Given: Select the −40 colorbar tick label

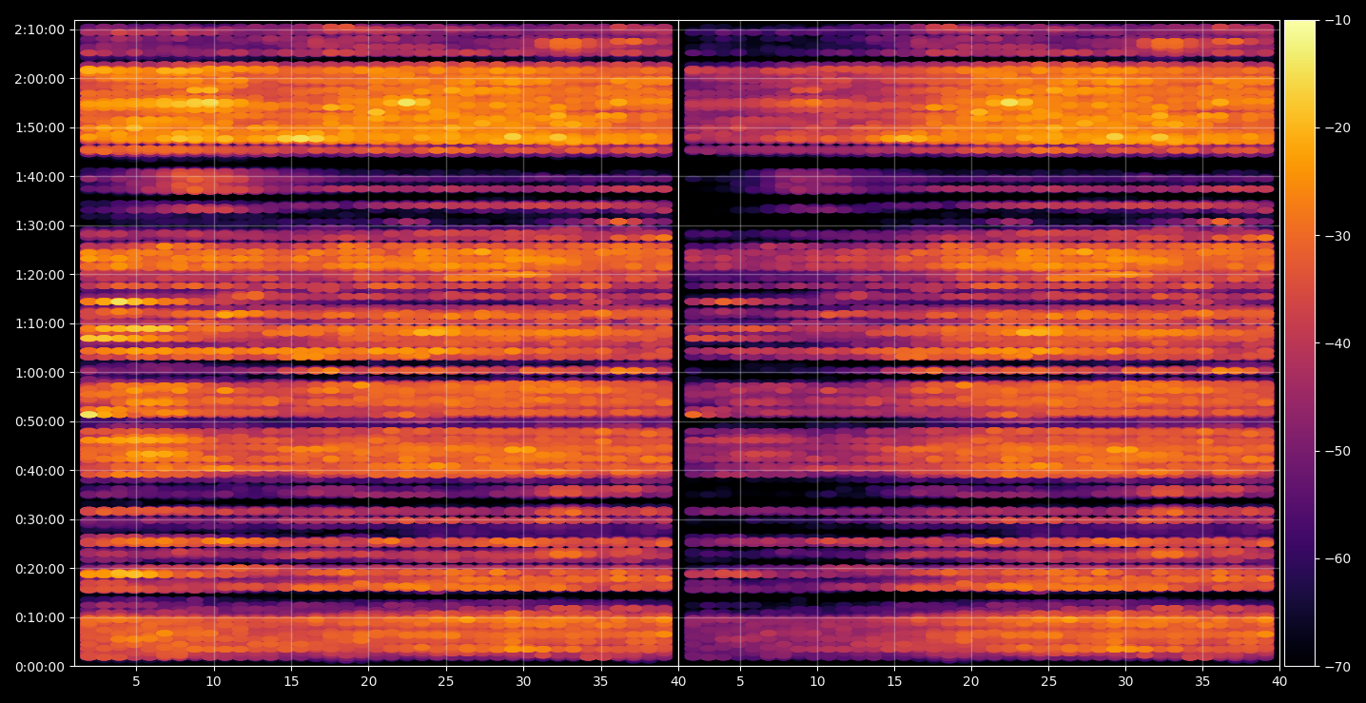Looking at the screenshot, I should (1337, 343).
